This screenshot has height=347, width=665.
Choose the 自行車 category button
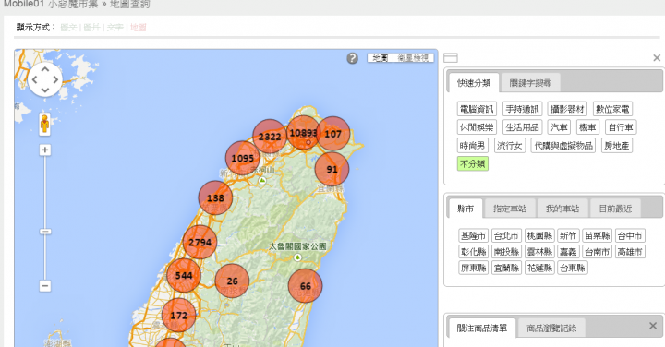[x=621, y=127]
